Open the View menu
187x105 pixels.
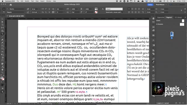[37, 1]
